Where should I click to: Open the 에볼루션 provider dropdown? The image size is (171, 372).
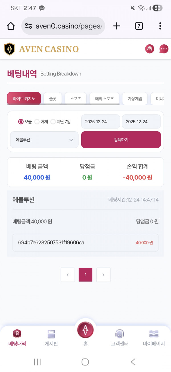coord(44,140)
